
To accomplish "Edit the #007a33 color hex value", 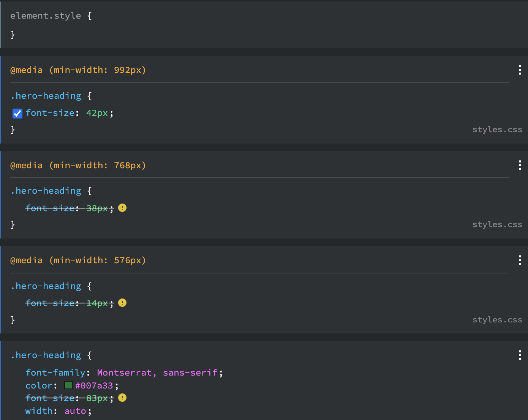I will pyautogui.click(x=94, y=385).
